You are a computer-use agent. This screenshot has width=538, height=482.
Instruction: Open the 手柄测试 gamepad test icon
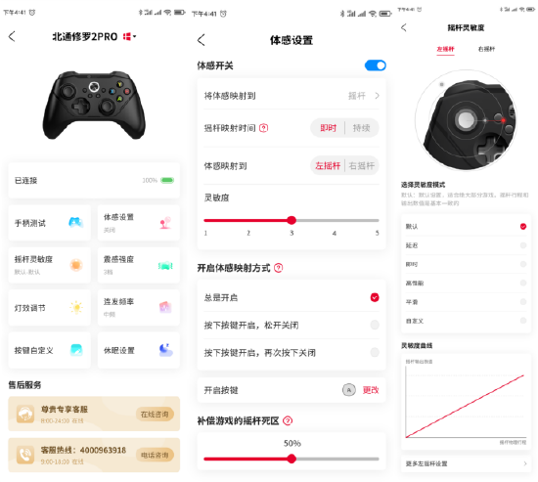point(76,222)
